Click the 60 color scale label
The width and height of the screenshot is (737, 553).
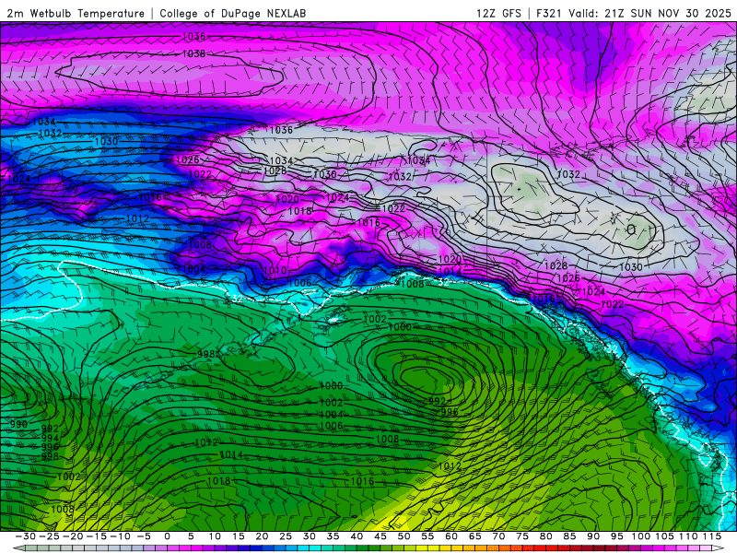tap(451, 536)
